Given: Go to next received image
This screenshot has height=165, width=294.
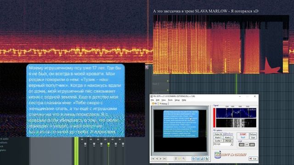Looking at the screenshot, I should [161, 159].
